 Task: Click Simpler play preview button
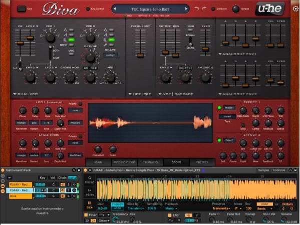click(90, 170)
